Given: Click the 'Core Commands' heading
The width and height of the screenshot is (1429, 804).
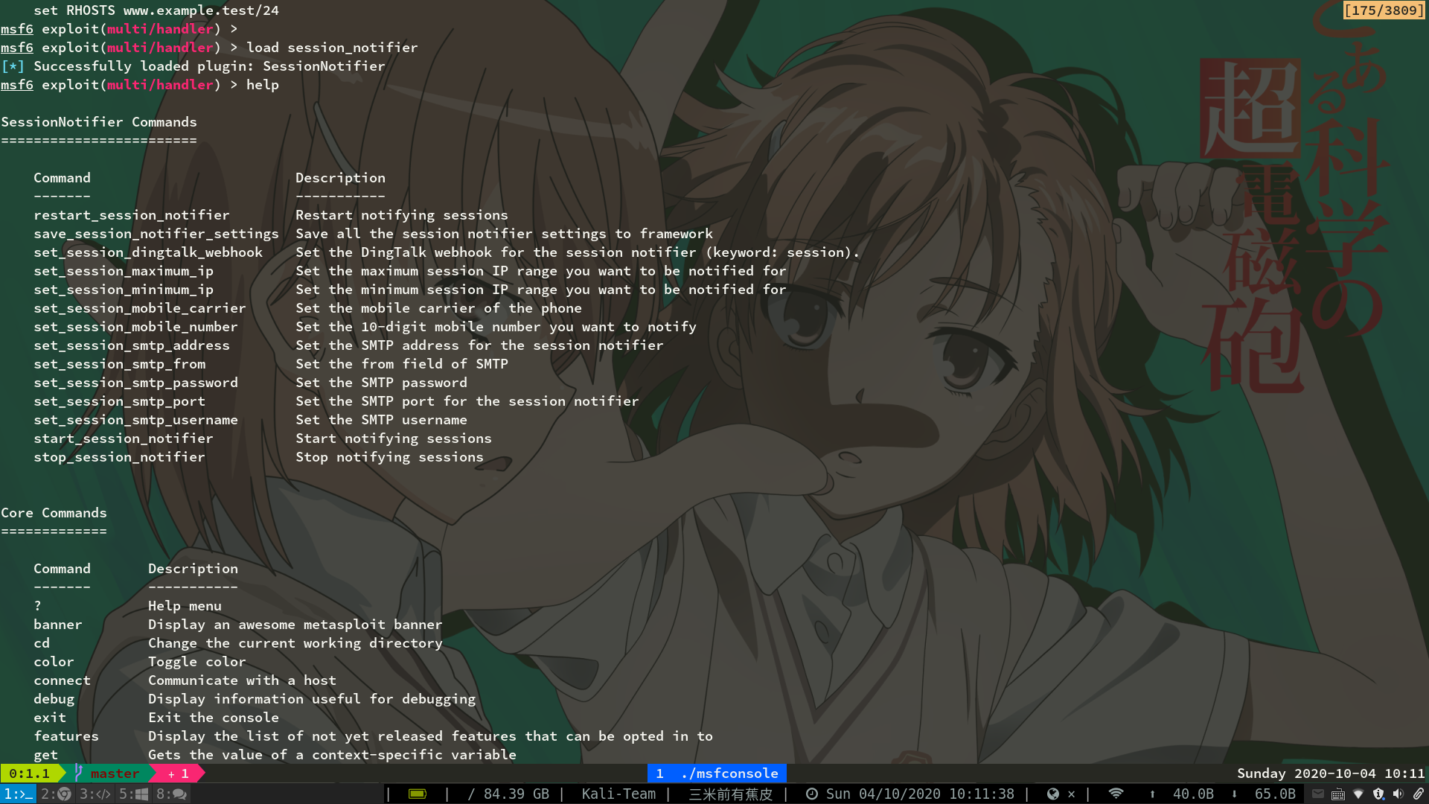Looking at the screenshot, I should click(x=54, y=513).
